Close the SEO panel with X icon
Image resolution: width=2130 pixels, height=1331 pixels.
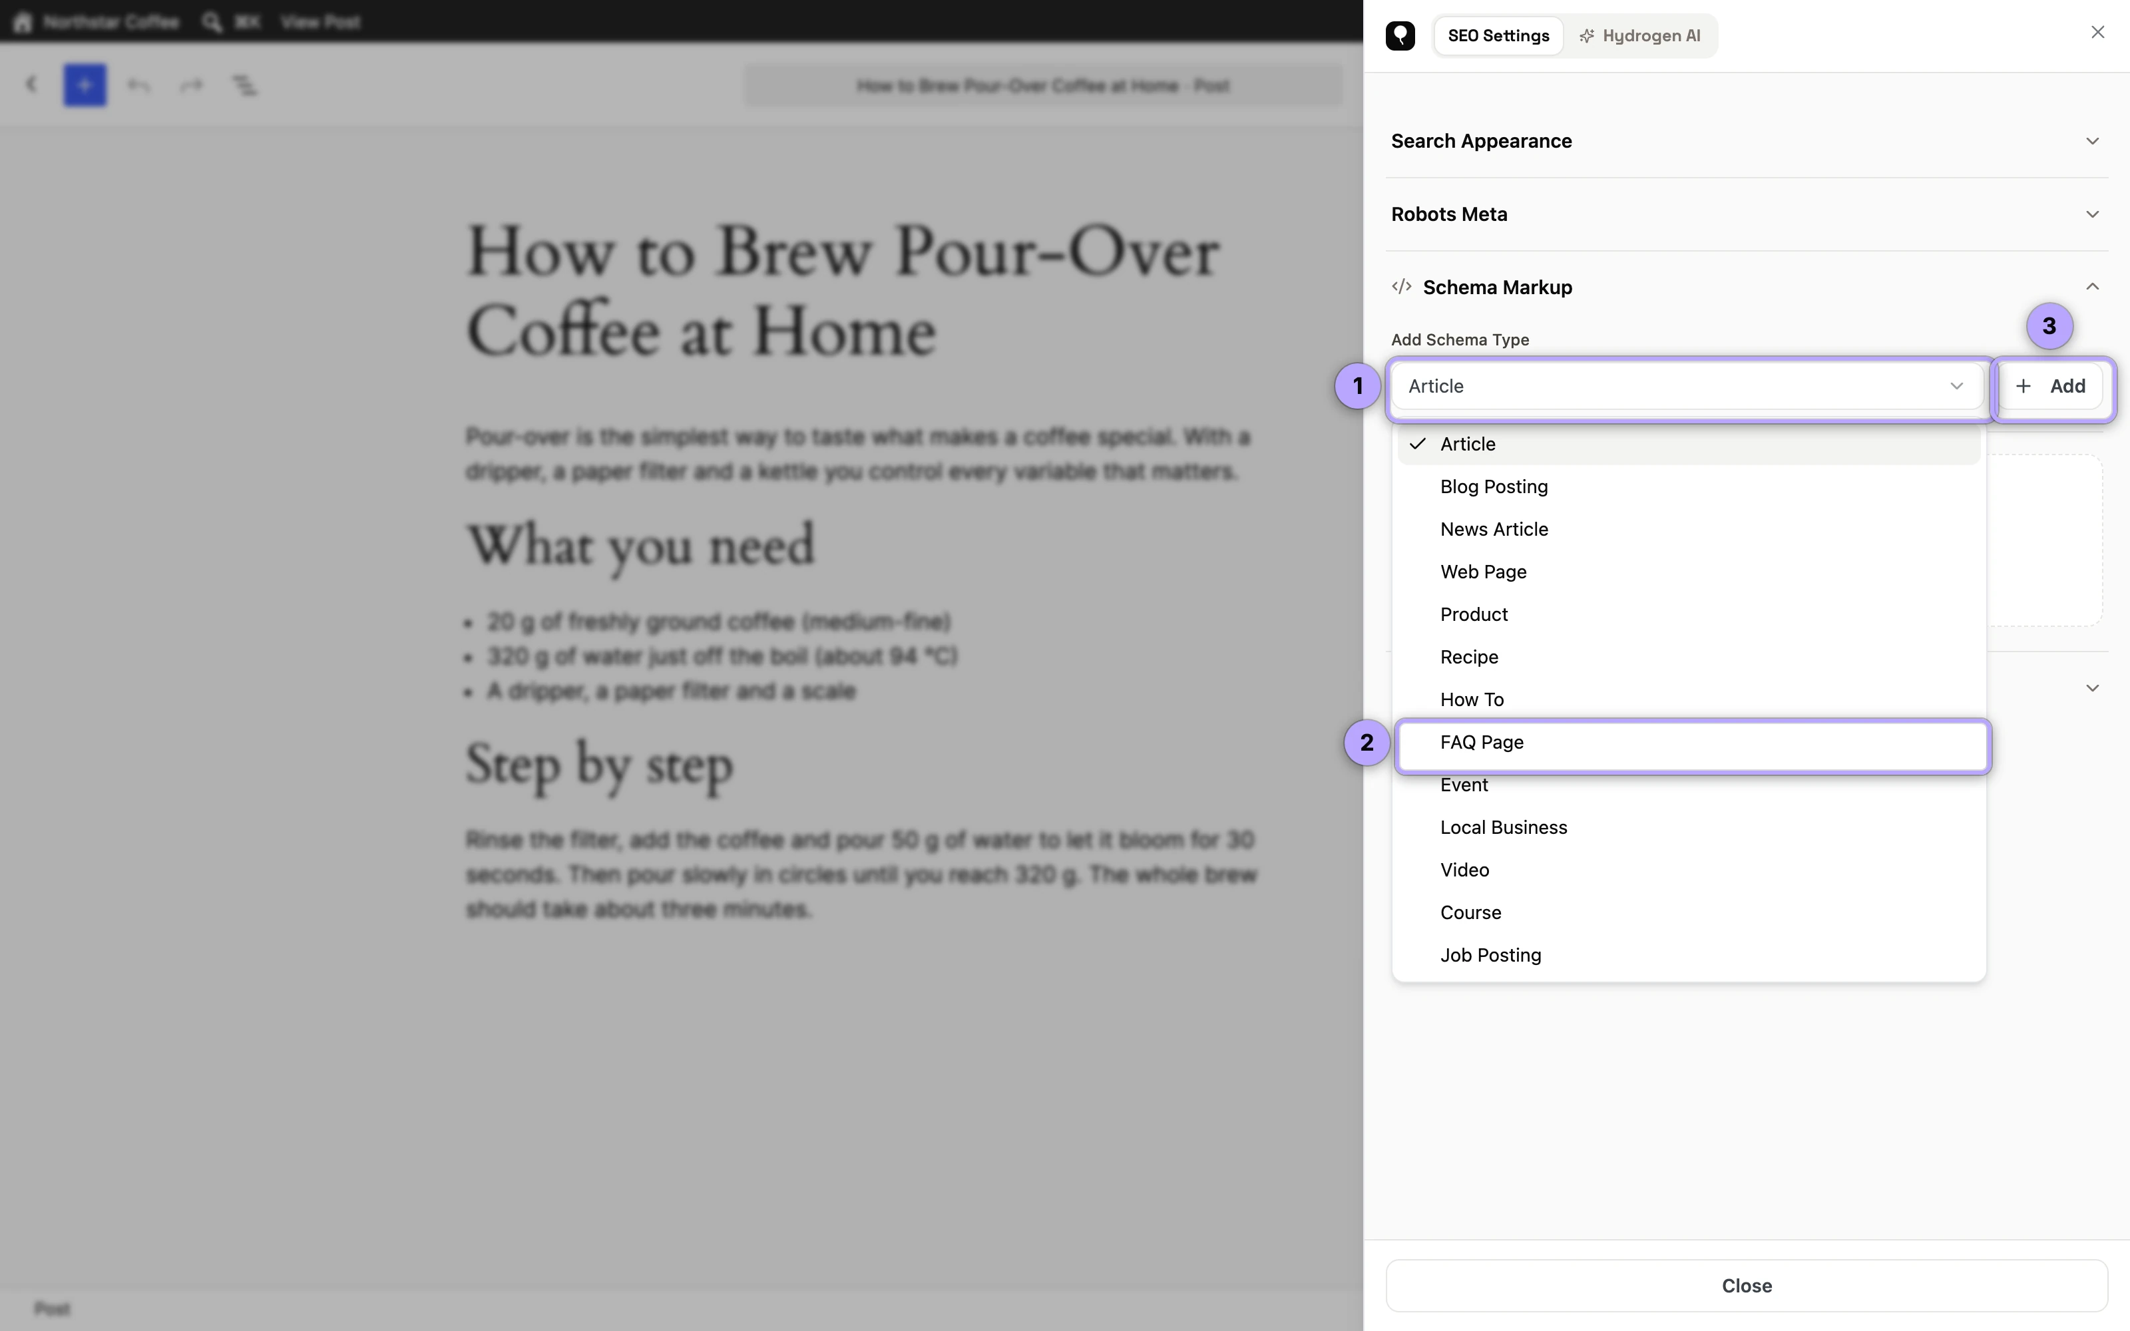pyautogui.click(x=2097, y=33)
